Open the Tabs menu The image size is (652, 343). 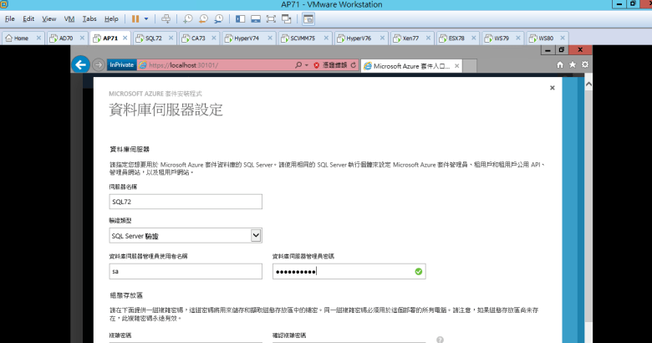(89, 18)
